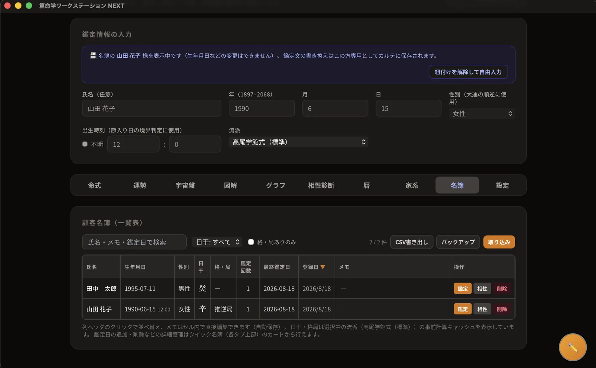
Task: Click the 2 / 2 件 count label
Action: 378,242
